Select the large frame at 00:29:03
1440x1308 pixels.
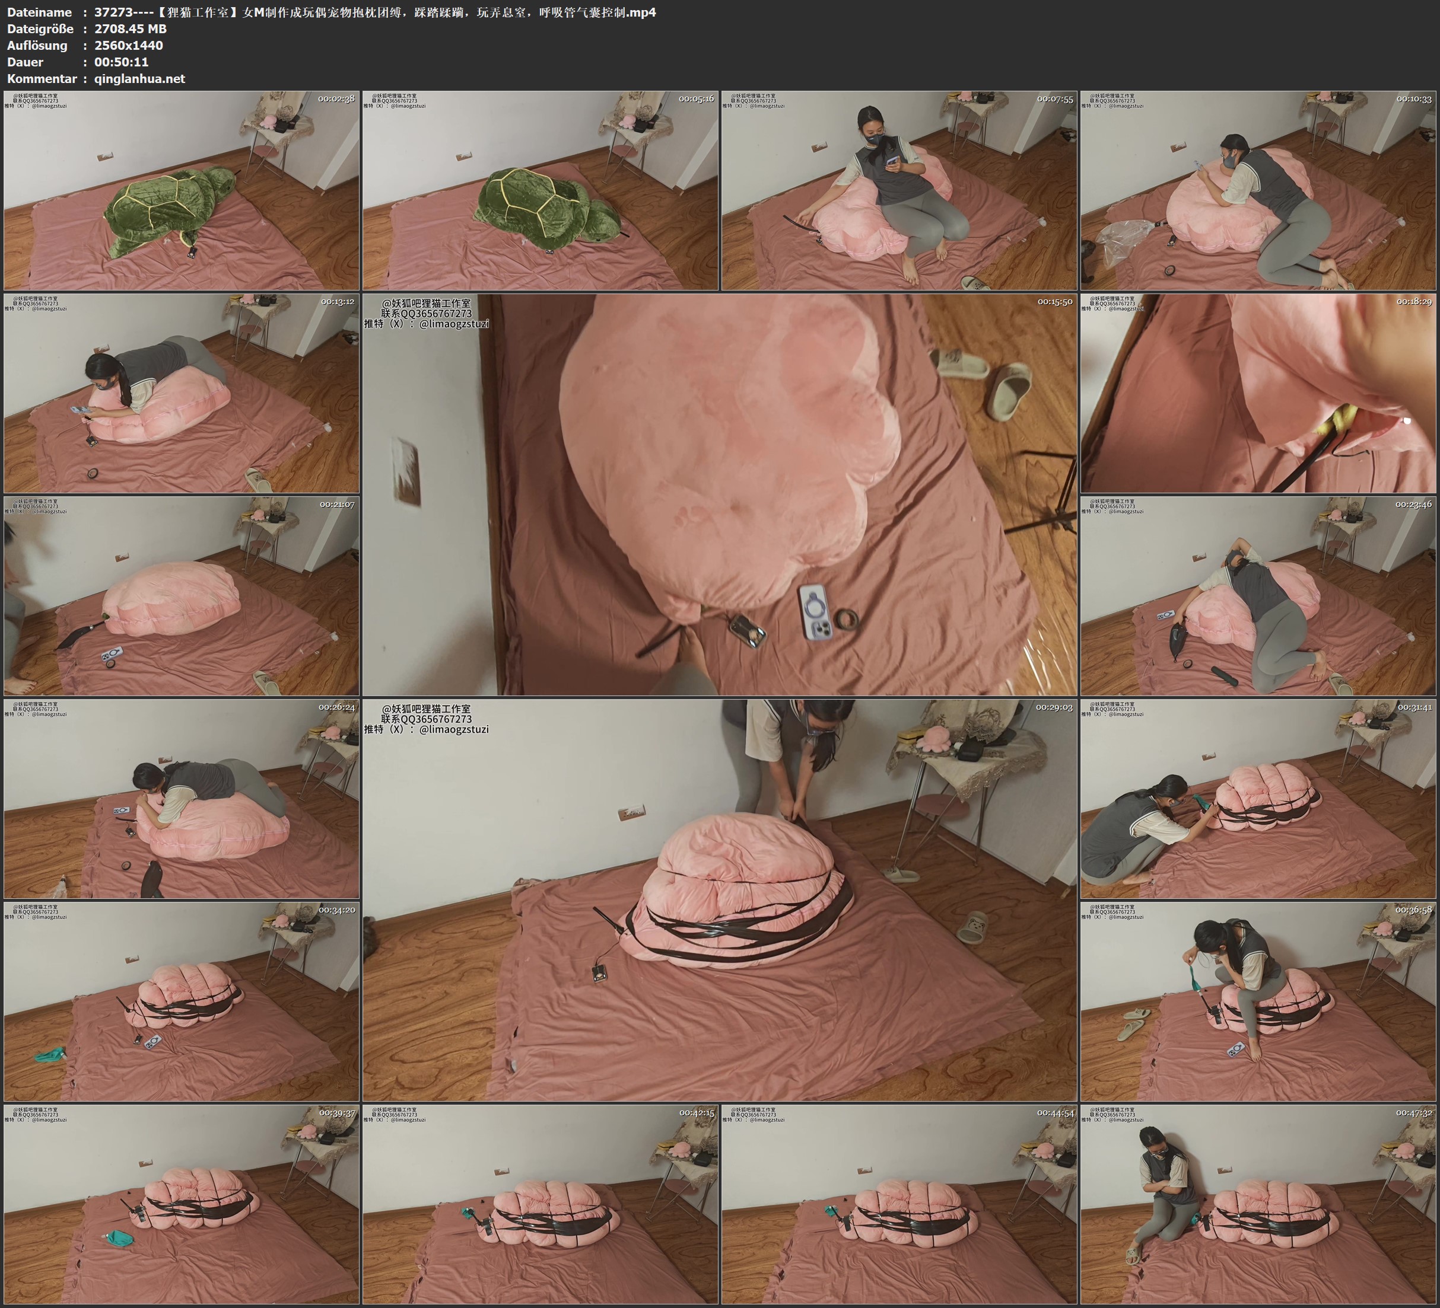719,899
